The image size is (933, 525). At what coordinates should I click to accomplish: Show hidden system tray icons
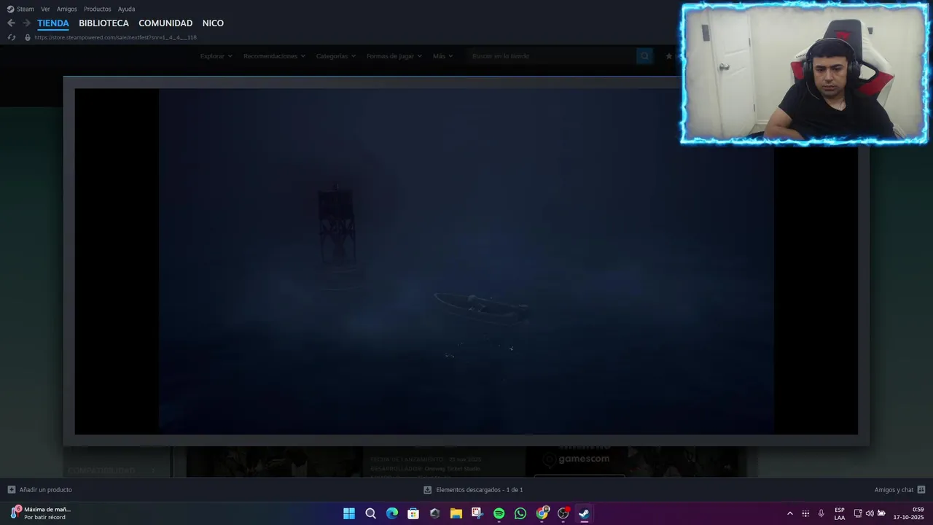pos(789,513)
